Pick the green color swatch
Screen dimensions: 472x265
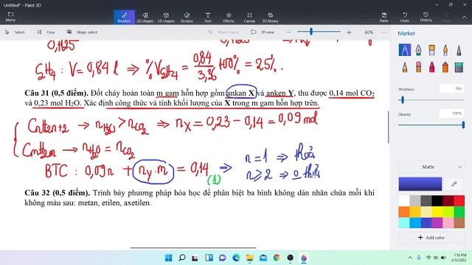pyautogui.click(x=459, y=212)
